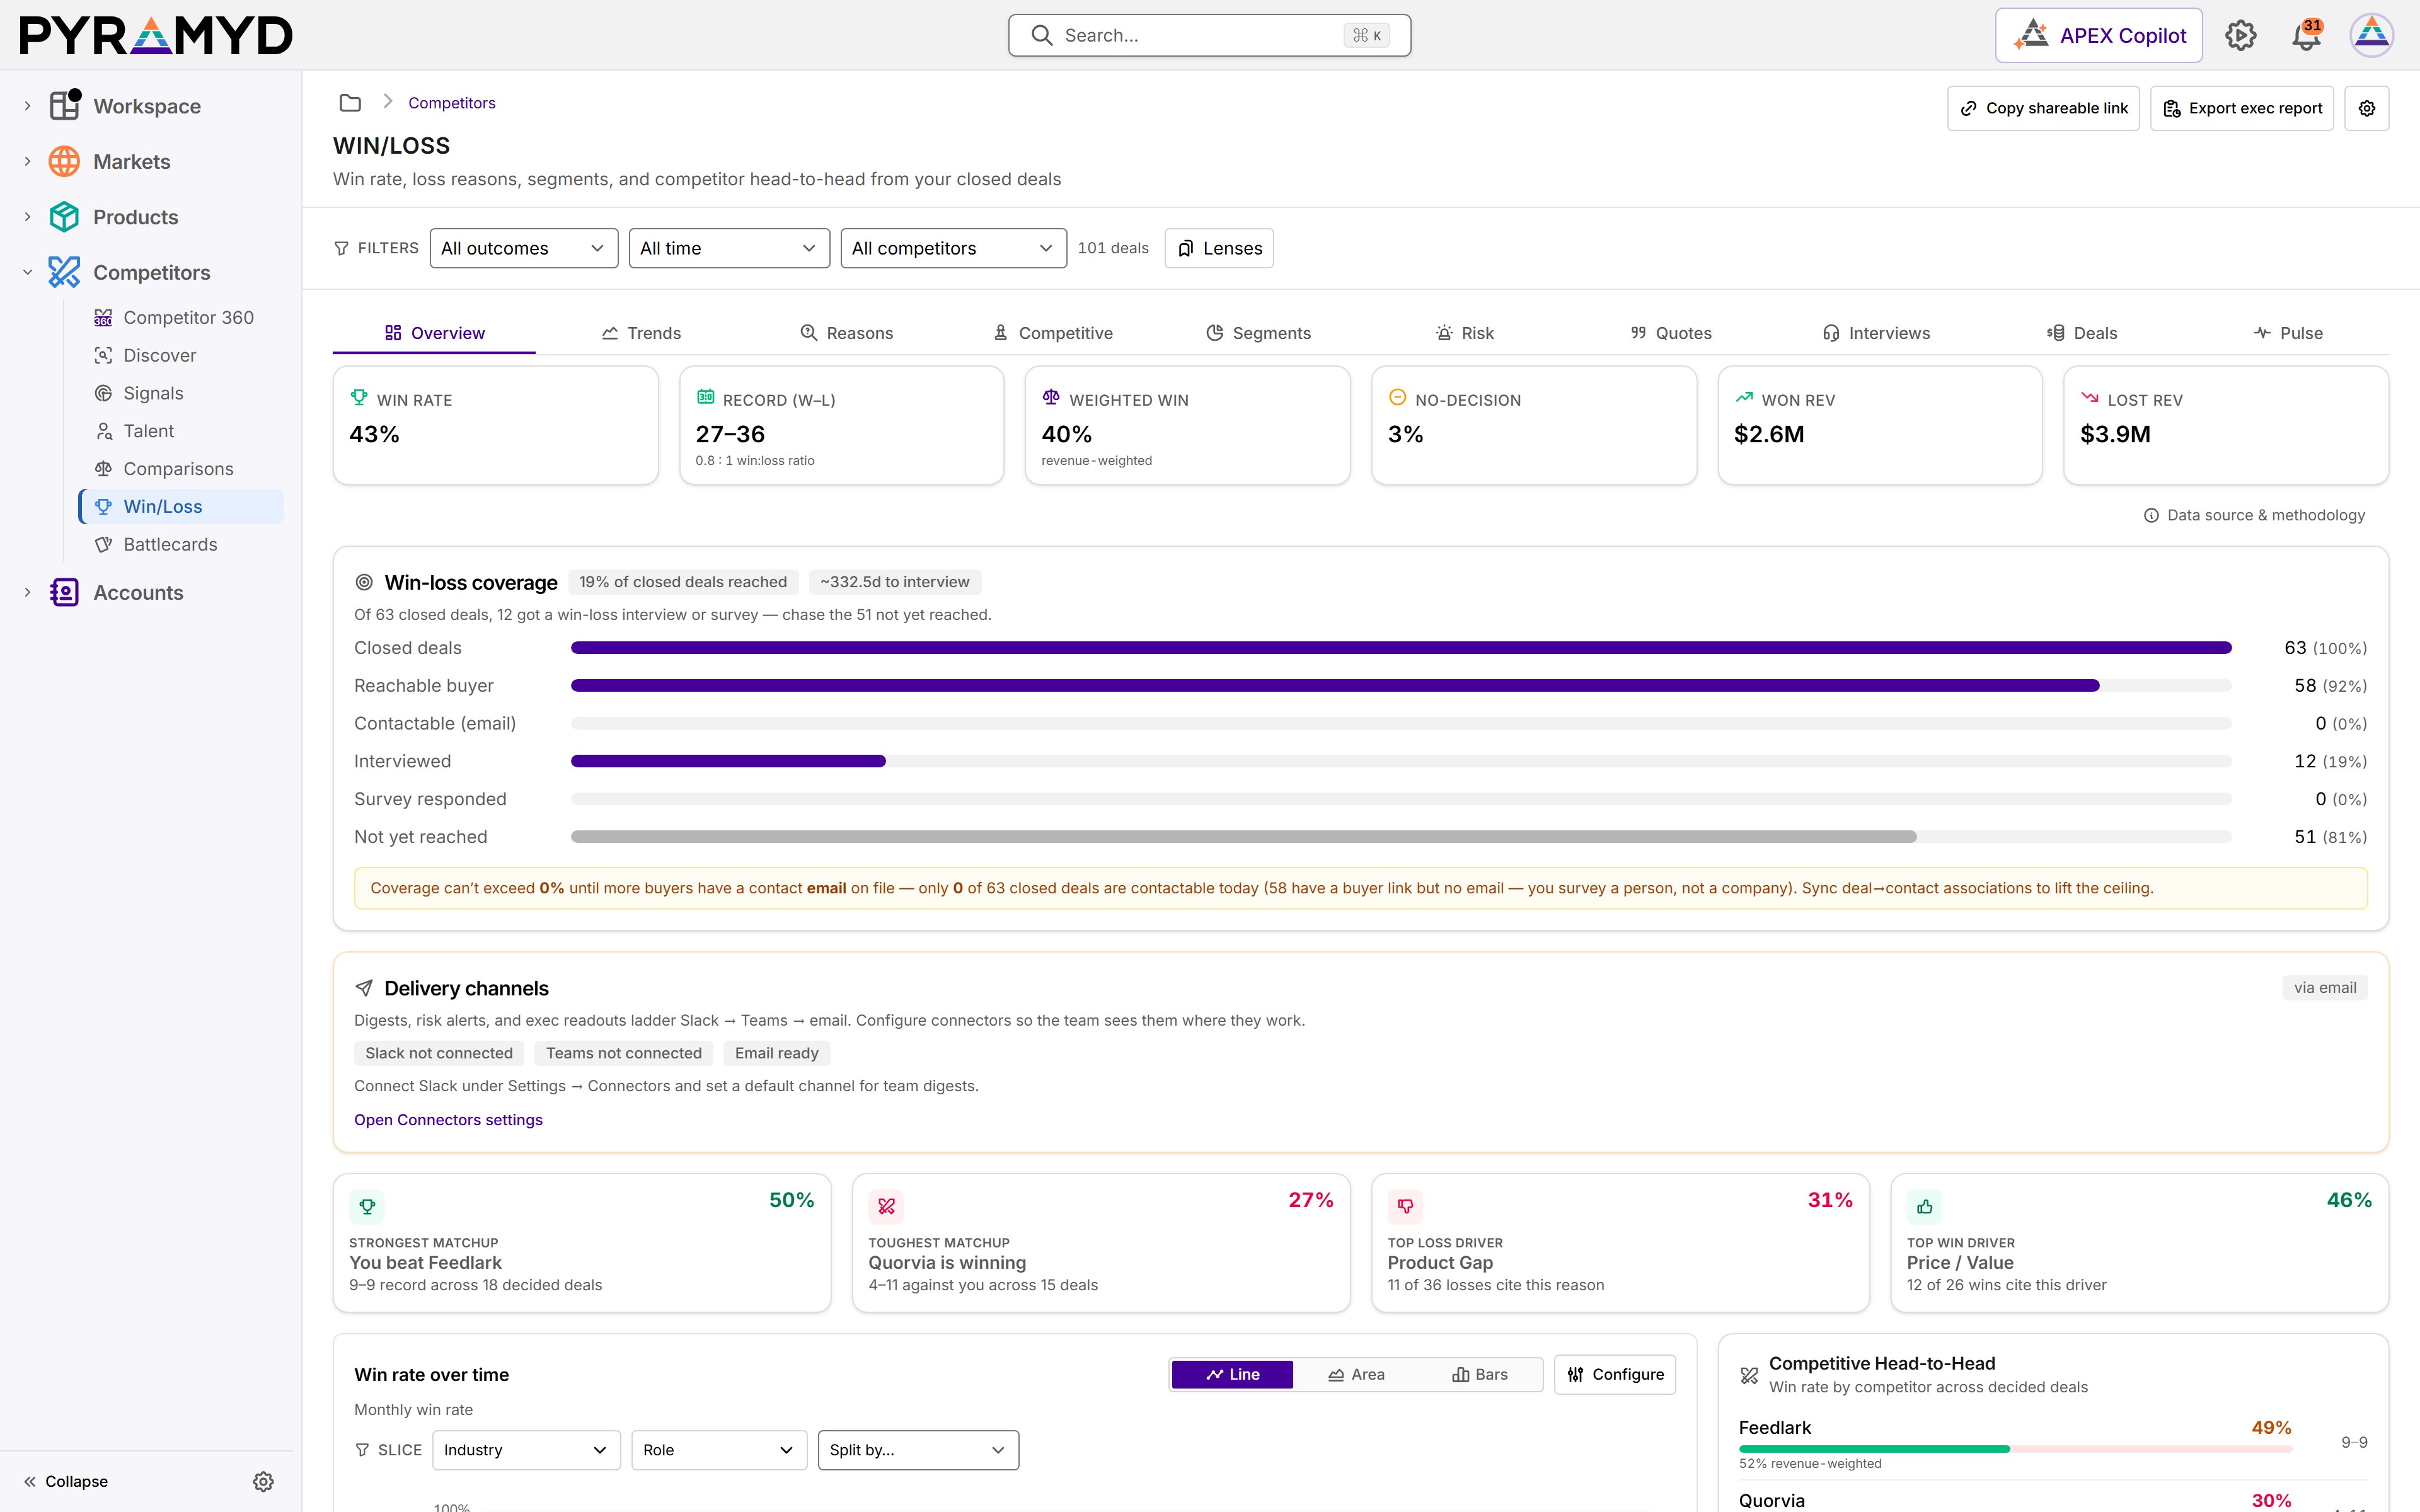The width and height of the screenshot is (2420, 1512).
Task: Open the All outcomes dropdown
Action: click(523, 248)
